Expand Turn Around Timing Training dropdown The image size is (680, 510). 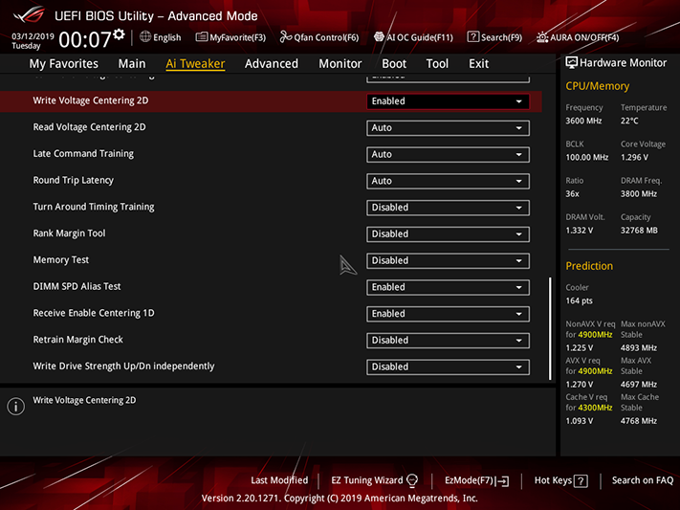pyautogui.click(x=448, y=208)
